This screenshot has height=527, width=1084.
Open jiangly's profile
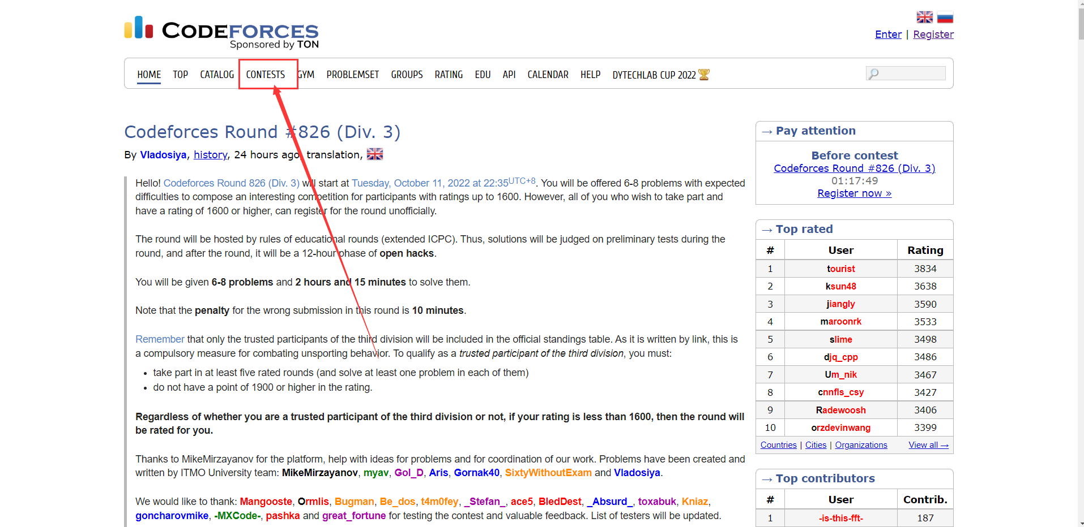coord(840,304)
